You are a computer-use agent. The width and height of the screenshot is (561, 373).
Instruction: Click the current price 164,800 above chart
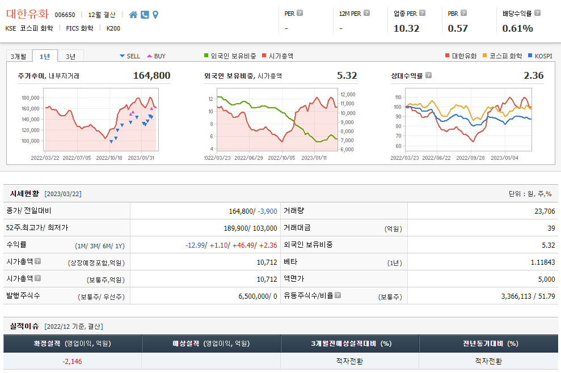pyautogui.click(x=151, y=75)
